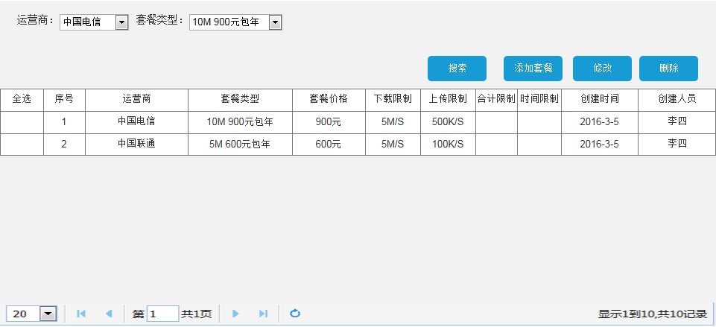Click the 上传限制 column header

point(448,100)
